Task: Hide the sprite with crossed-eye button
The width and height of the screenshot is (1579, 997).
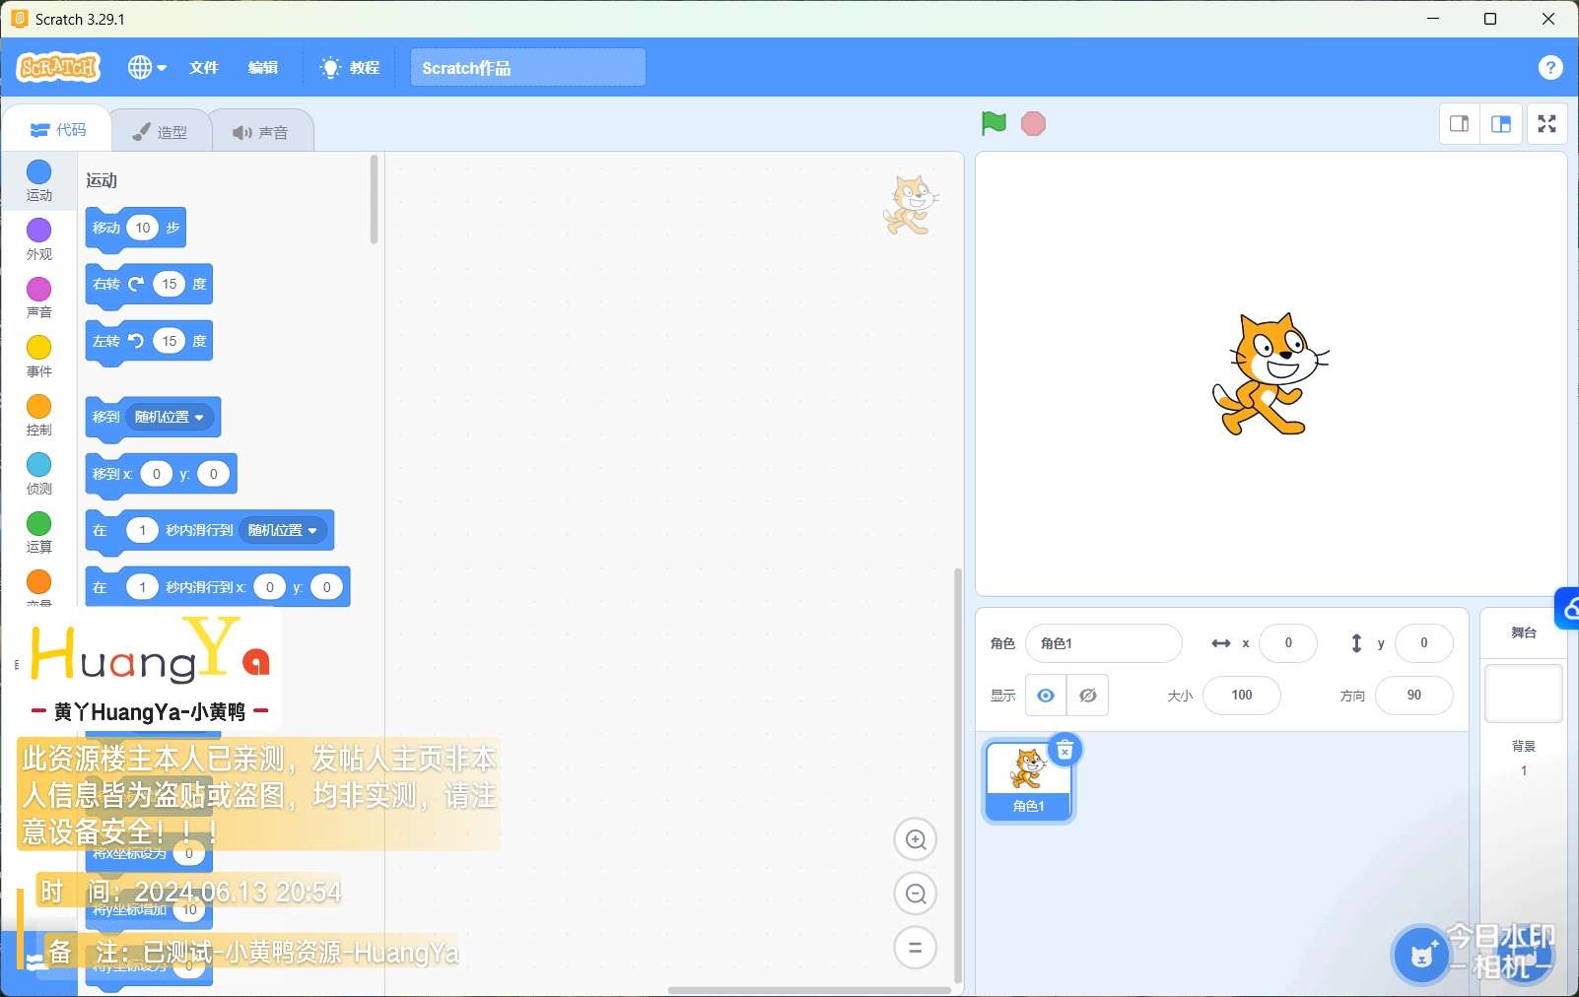Action: coord(1088,696)
